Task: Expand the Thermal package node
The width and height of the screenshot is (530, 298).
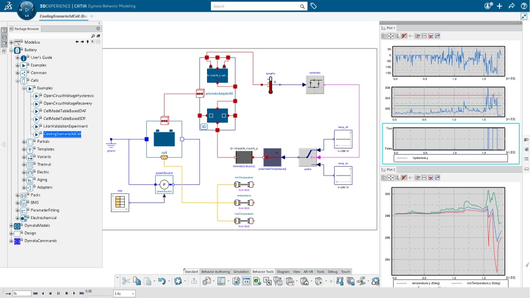Action: [x=24, y=164]
